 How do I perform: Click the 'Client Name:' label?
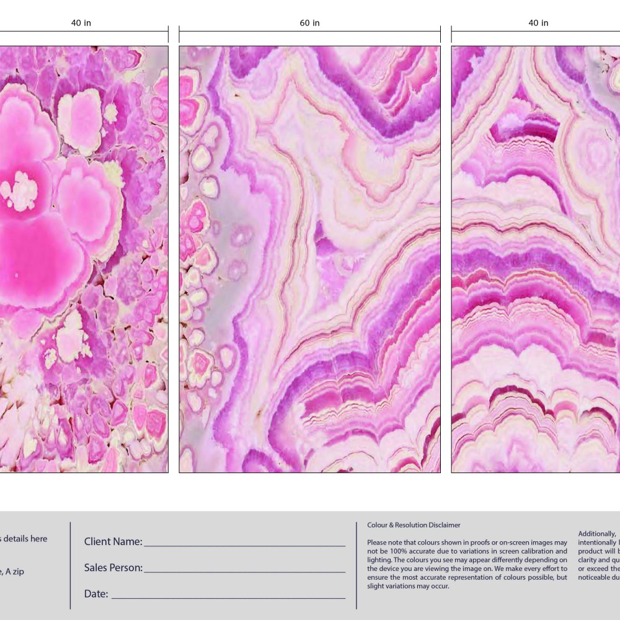coord(113,541)
